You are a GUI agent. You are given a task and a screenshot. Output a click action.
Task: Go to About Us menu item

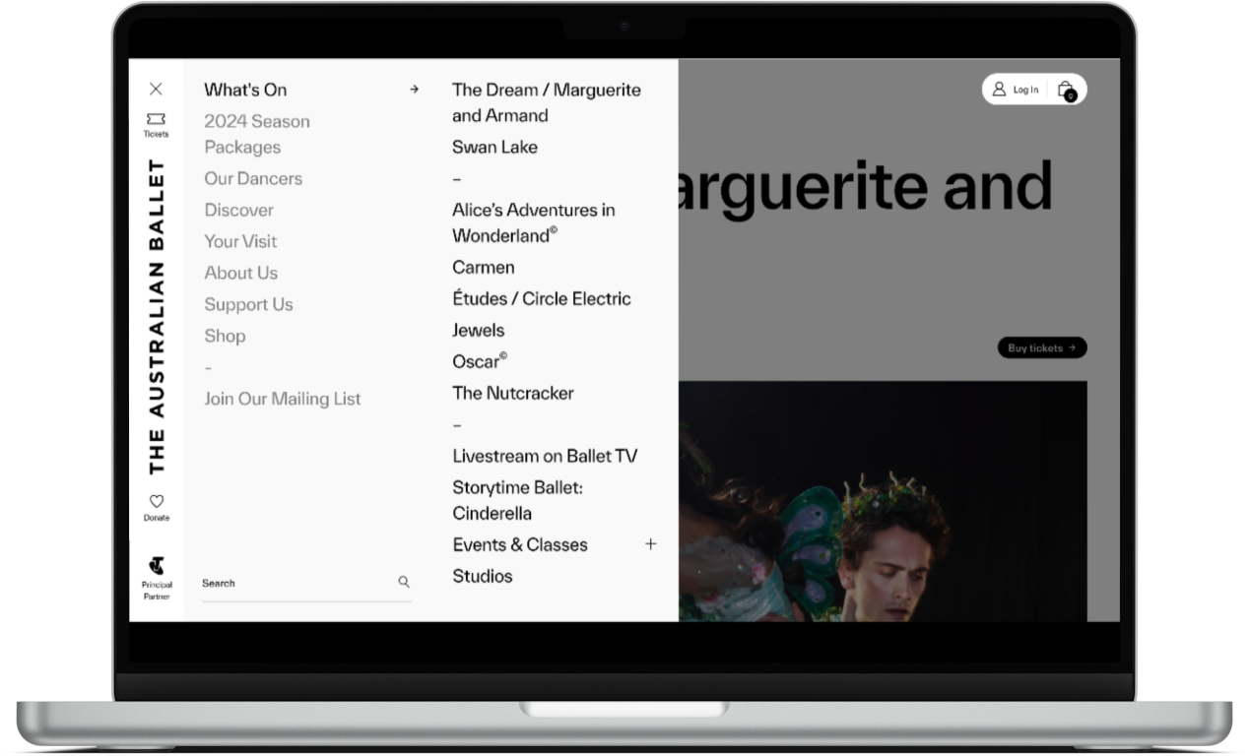(x=240, y=273)
